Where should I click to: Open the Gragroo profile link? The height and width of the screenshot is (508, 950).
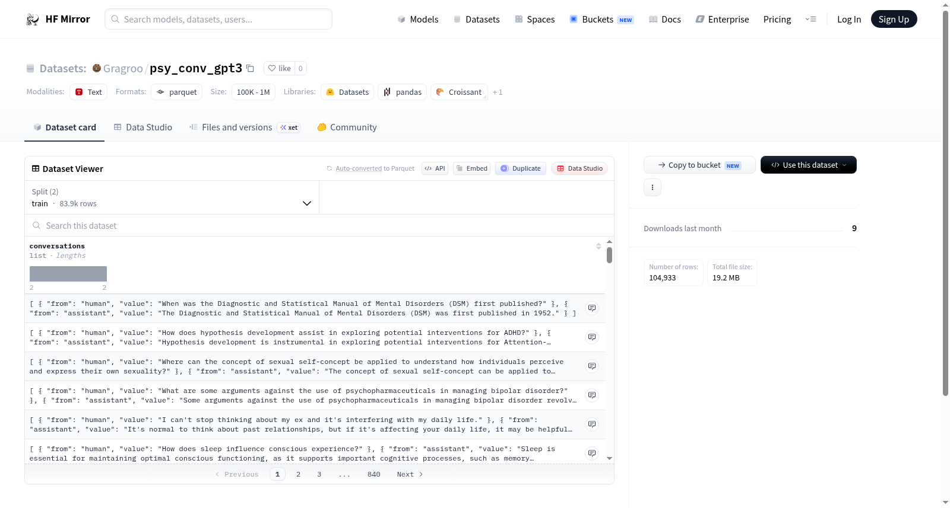(123, 68)
